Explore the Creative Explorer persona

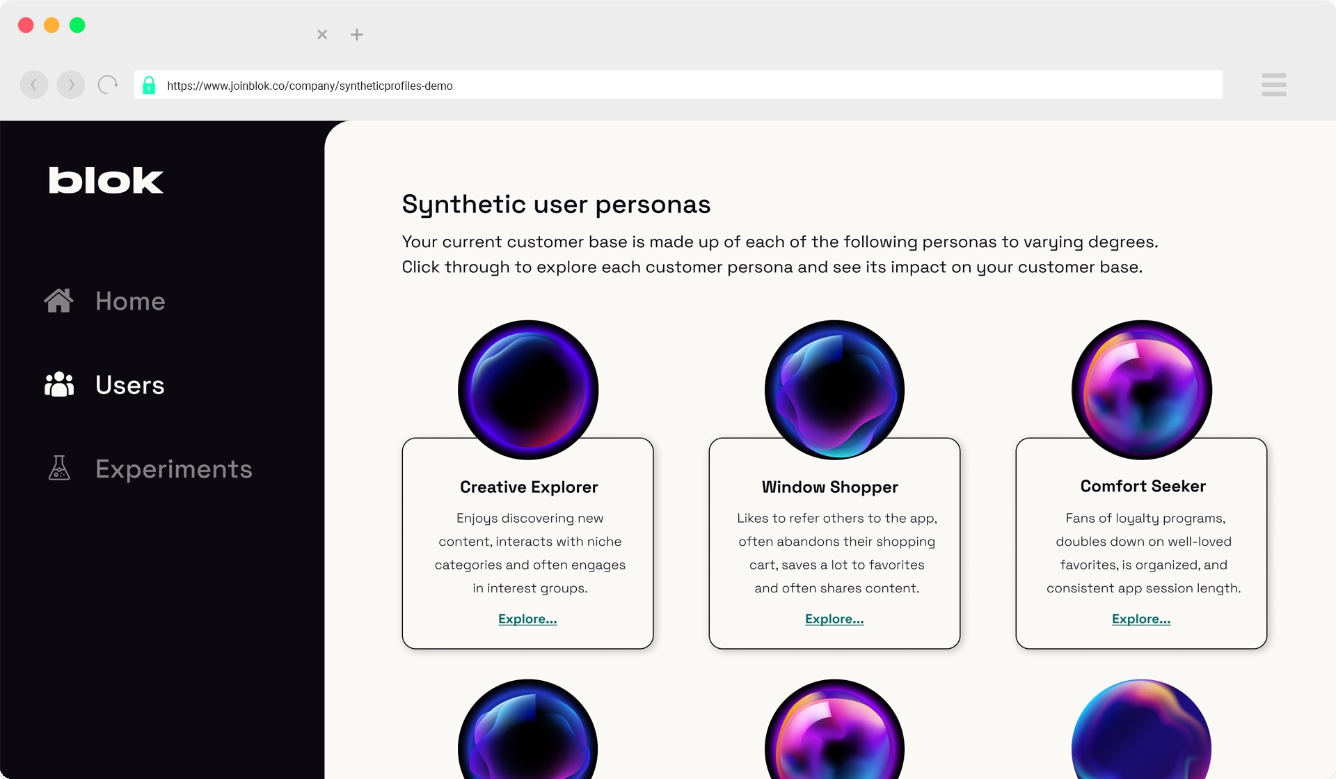(x=527, y=618)
